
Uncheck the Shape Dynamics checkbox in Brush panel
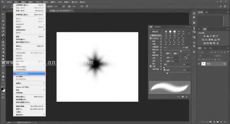coord(150,38)
